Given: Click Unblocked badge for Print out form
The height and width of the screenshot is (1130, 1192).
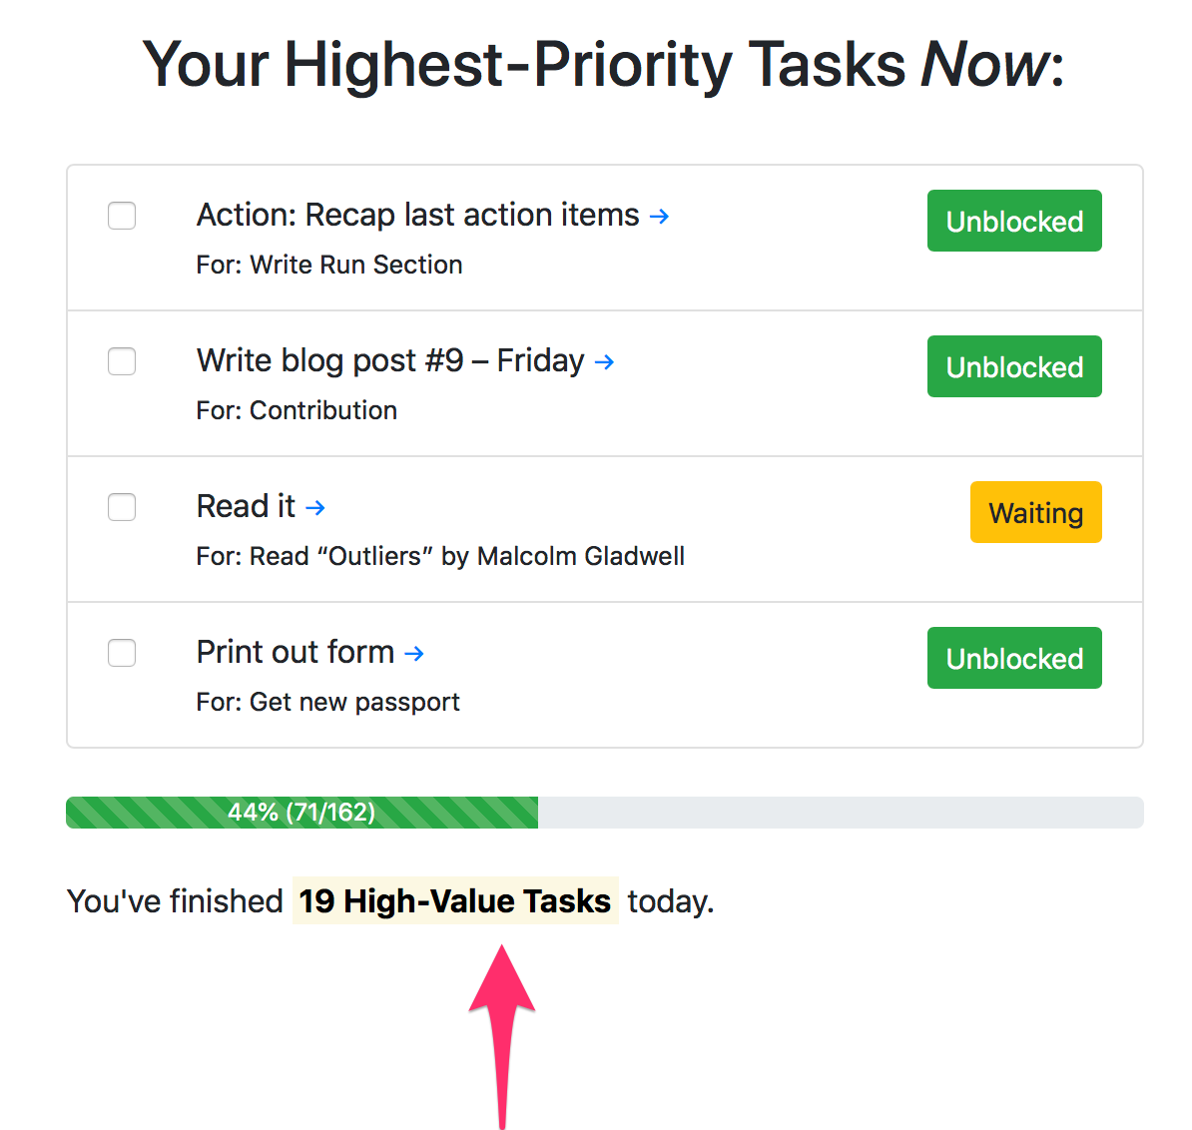Looking at the screenshot, I should click(1014, 659).
